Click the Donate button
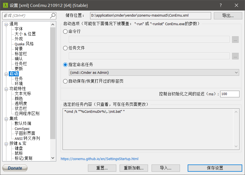Viewport: 245px width, 175px height. coord(15,168)
